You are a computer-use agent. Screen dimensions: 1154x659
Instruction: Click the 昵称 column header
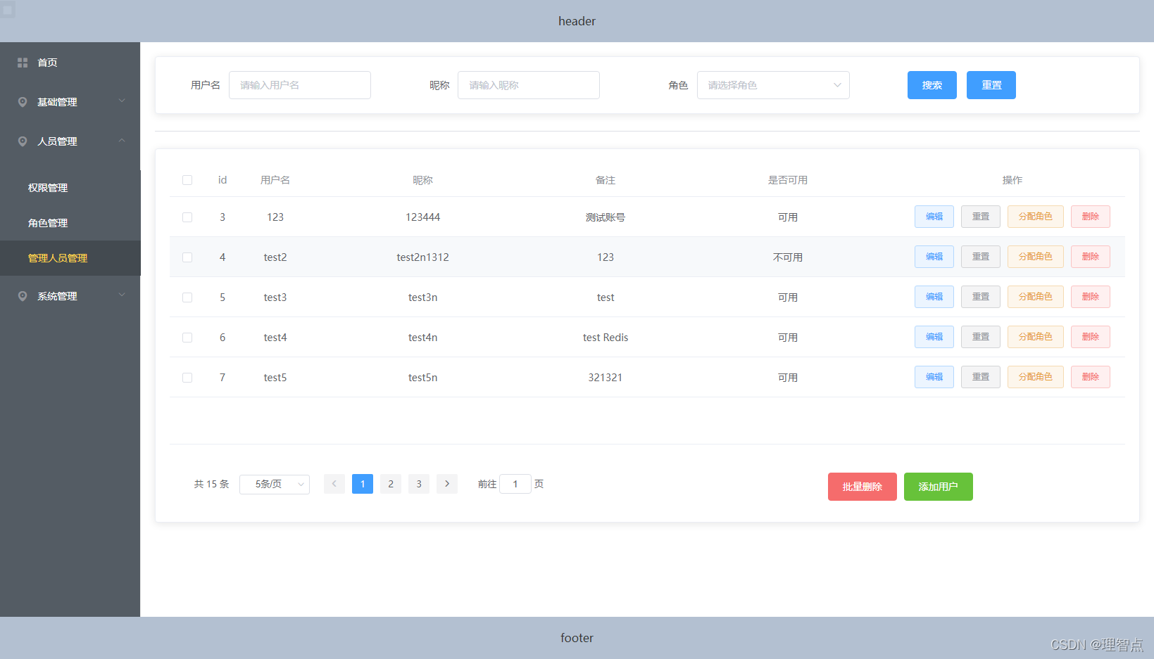(422, 180)
